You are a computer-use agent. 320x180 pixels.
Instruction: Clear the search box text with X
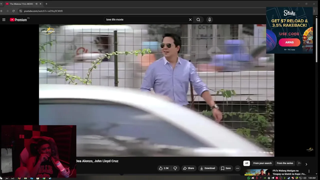(190, 19)
